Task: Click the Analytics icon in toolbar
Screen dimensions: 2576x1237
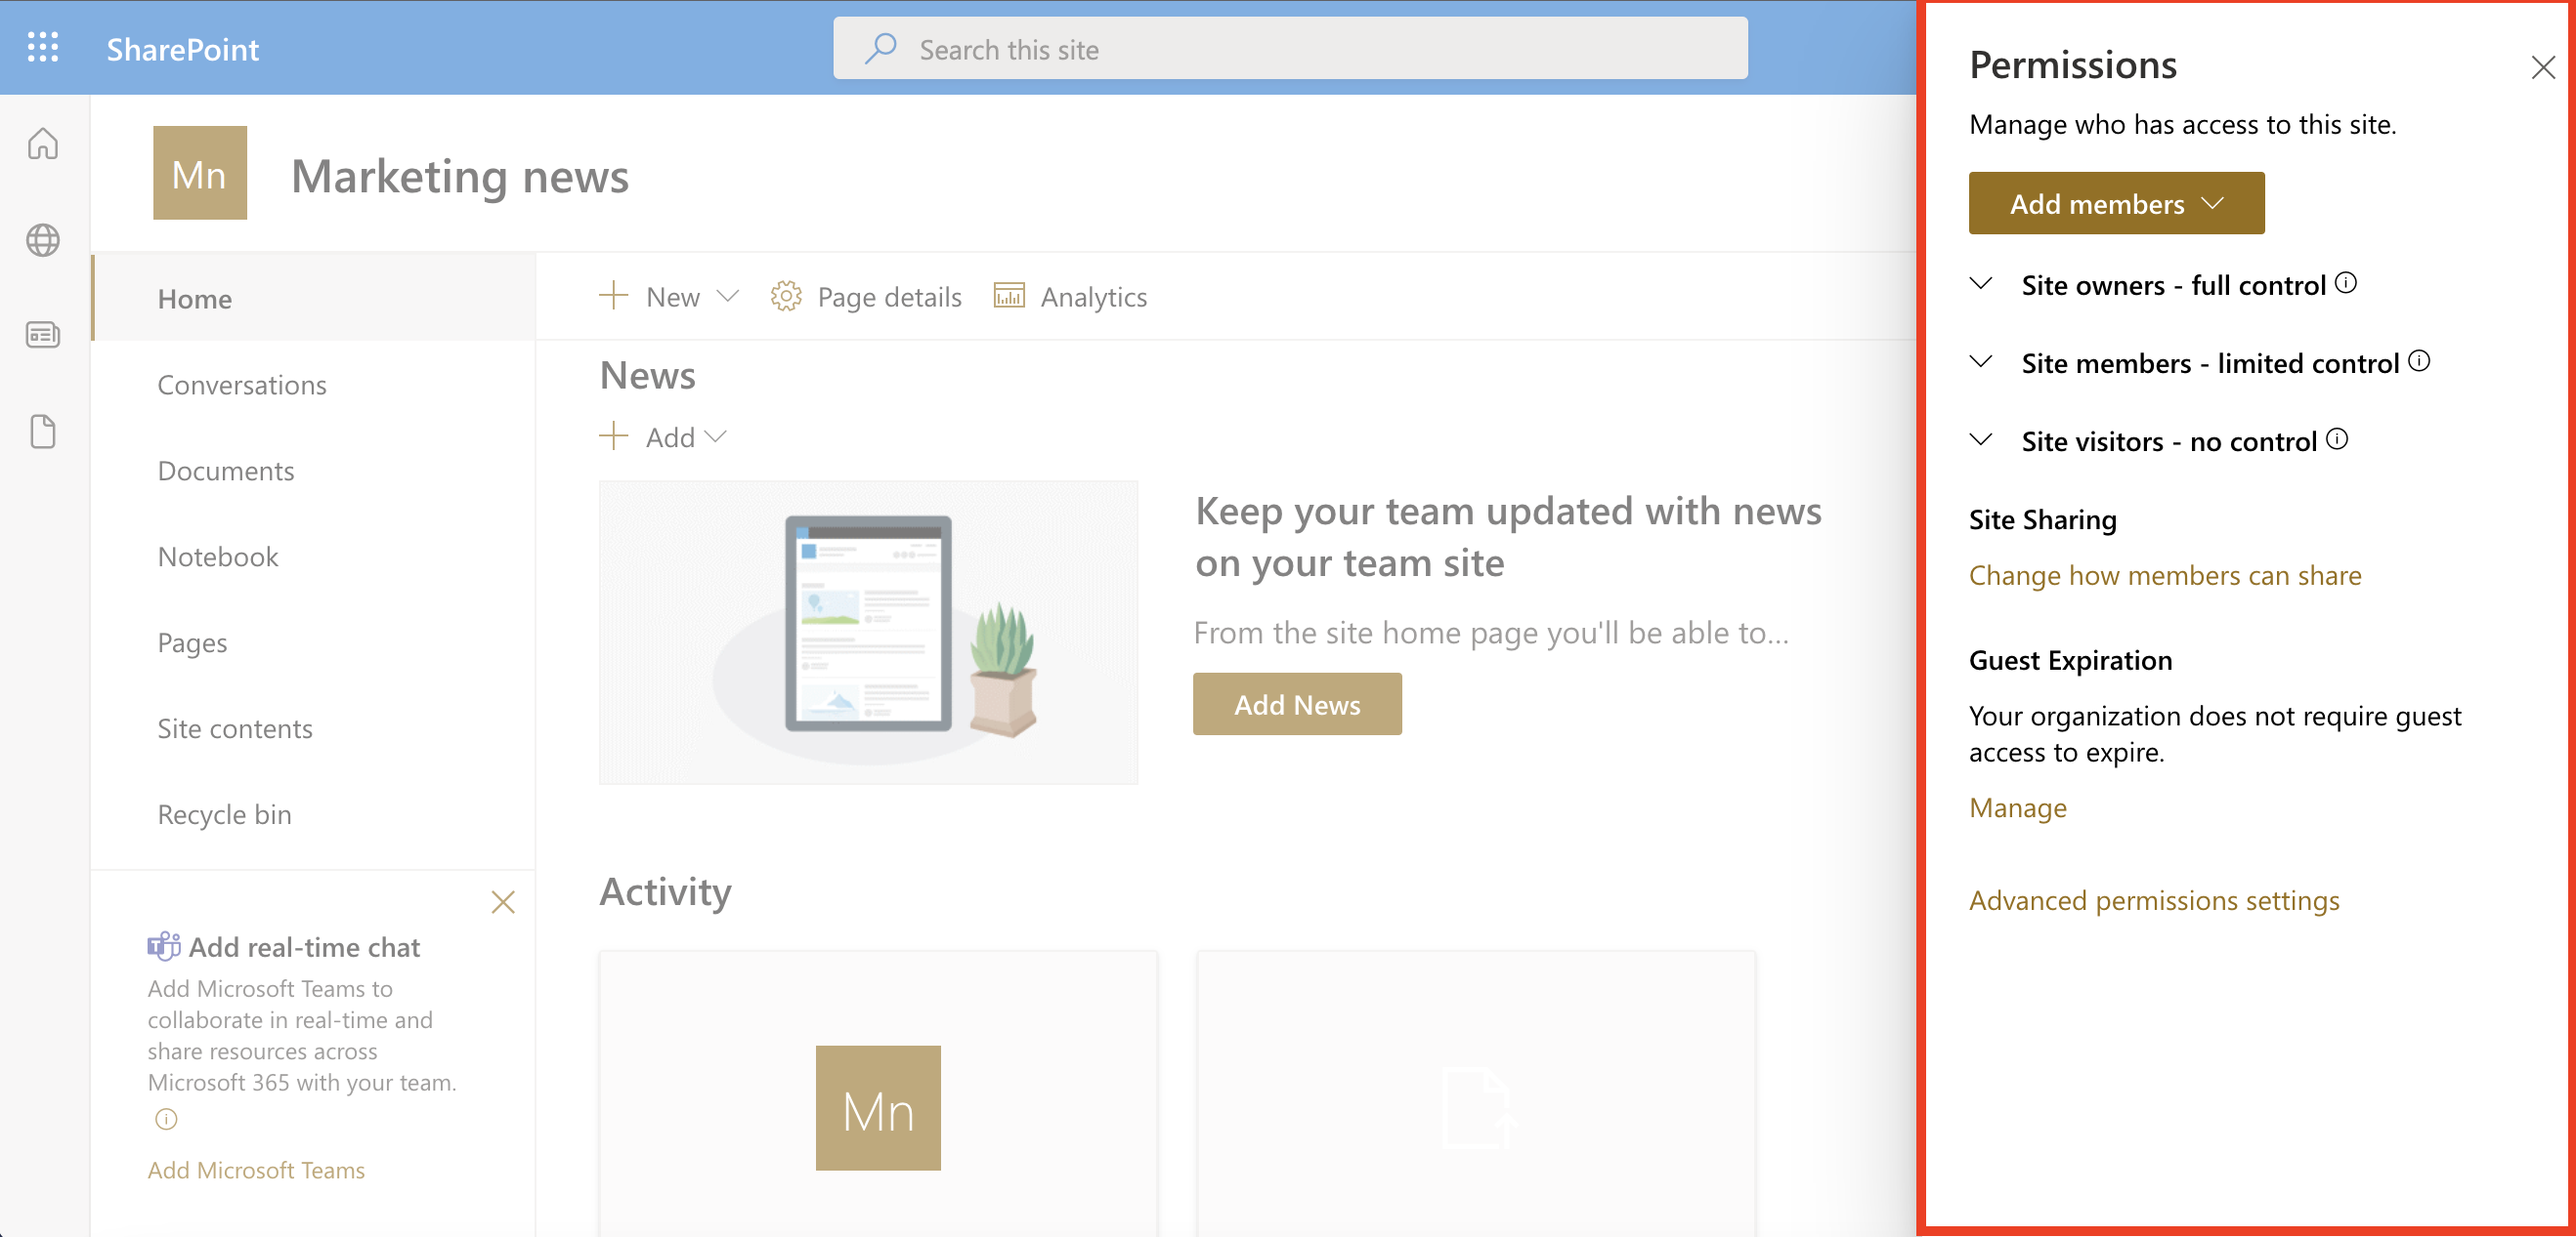Action: (x=1009, y=295)
